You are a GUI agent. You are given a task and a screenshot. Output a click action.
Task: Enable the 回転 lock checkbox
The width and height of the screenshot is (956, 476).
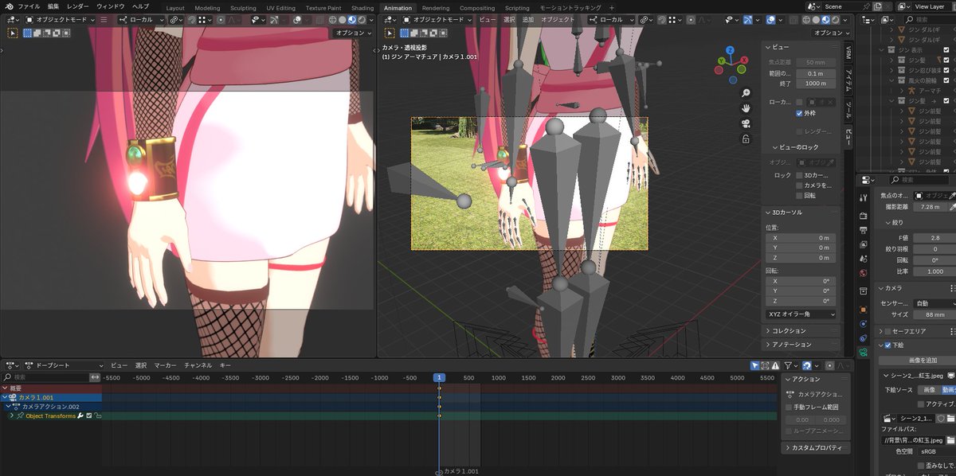pos(800,196)
